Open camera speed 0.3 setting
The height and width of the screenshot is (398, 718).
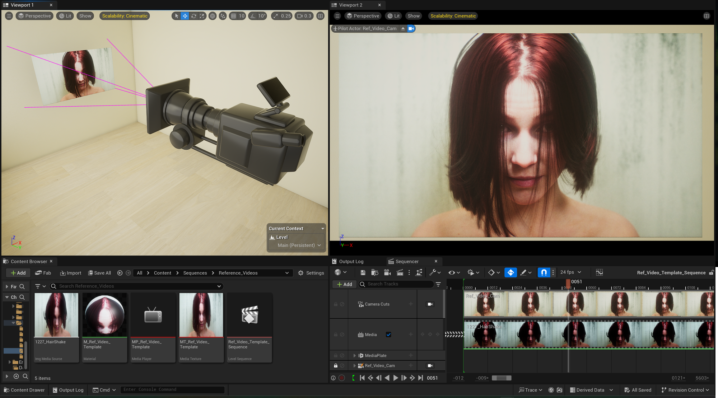304,16
